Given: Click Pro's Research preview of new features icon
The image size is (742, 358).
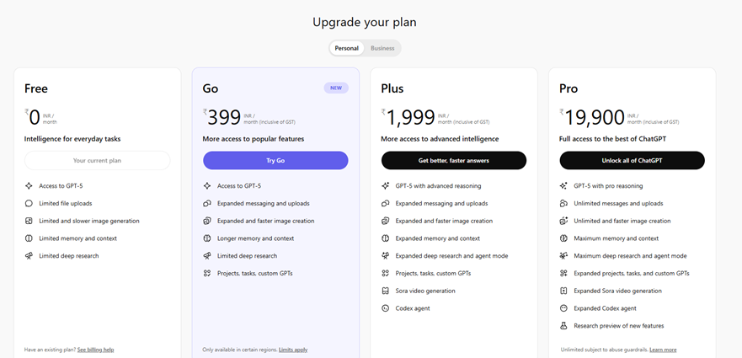Looking at the screenshot, I should 564,326.
